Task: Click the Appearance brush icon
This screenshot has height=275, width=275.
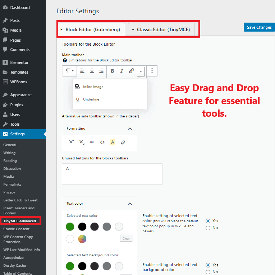Action: coord(5,95)
